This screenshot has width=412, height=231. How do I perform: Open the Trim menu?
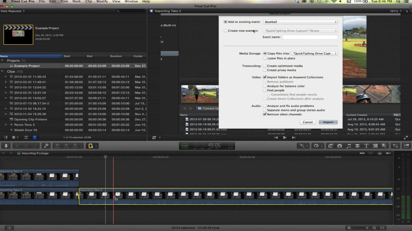pos(64,2)
